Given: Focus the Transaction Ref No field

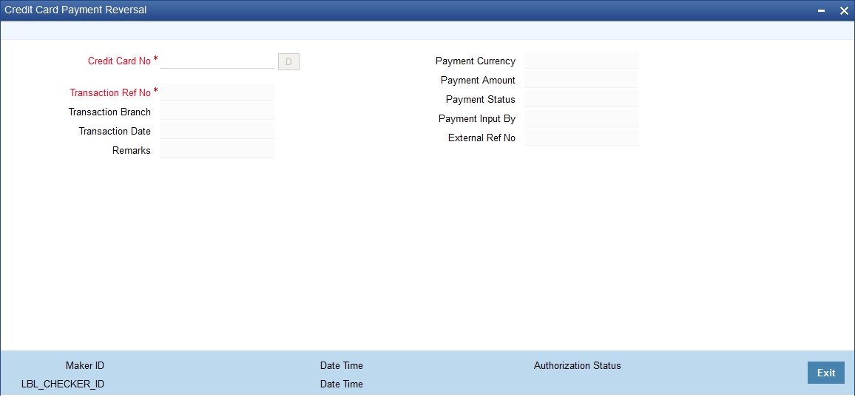Looking at the screenshot, I should point(217,92).
